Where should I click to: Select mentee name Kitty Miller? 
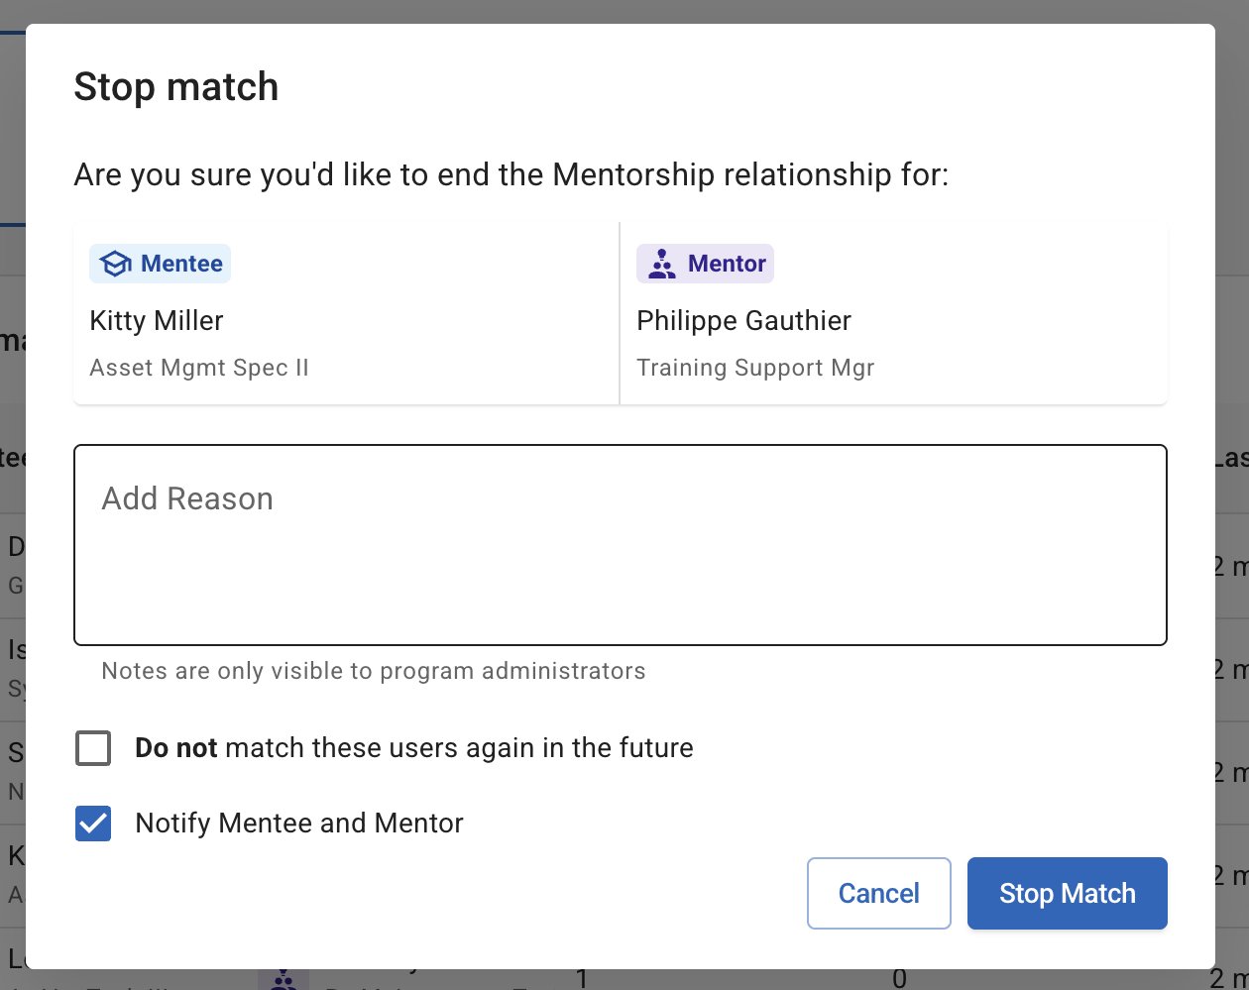point(157,321)
